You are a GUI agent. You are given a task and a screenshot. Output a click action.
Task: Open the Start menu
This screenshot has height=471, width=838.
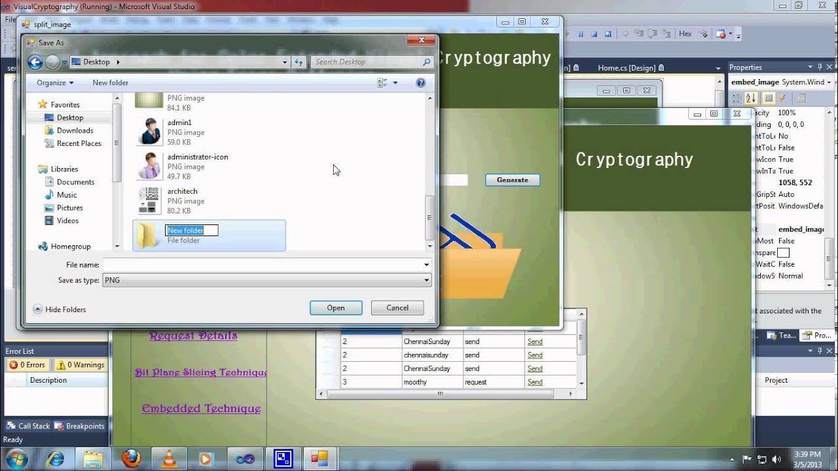(x=16, y=459)
